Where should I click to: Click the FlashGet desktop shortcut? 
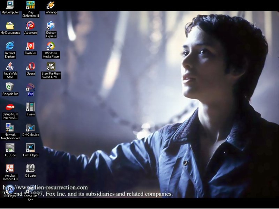(30, 46)
